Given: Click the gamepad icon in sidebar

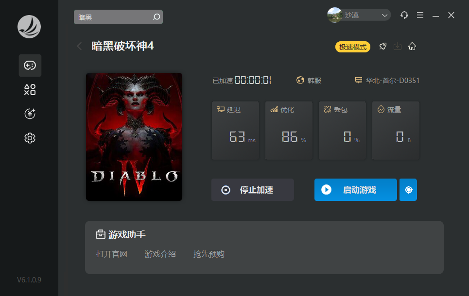Looking at the screenshot, I should [30, 66].
